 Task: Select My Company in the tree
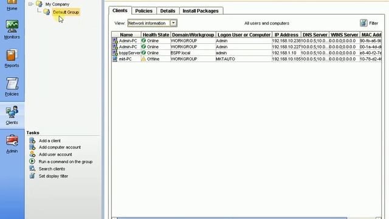(x=57, y=4)
